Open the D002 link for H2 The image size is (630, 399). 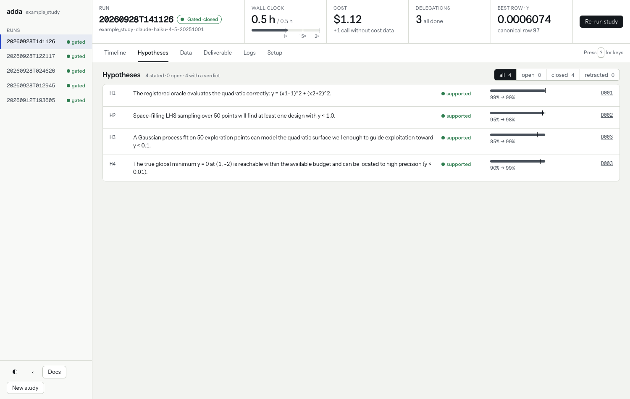tap(606, 115)
